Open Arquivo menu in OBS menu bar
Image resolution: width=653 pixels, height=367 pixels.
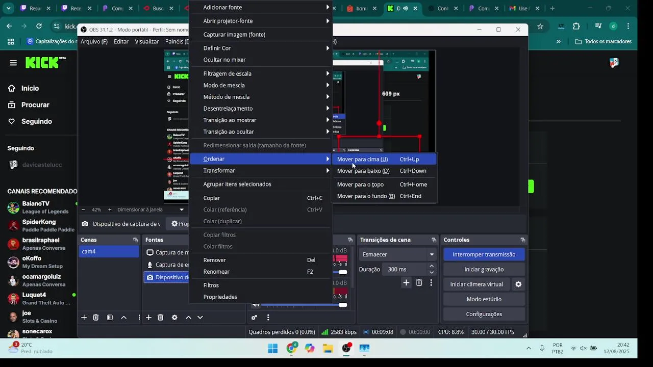(94, 42)
